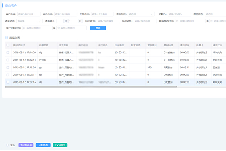
Task: Click the duration cell 00:02:31
Action: (184, 67)
